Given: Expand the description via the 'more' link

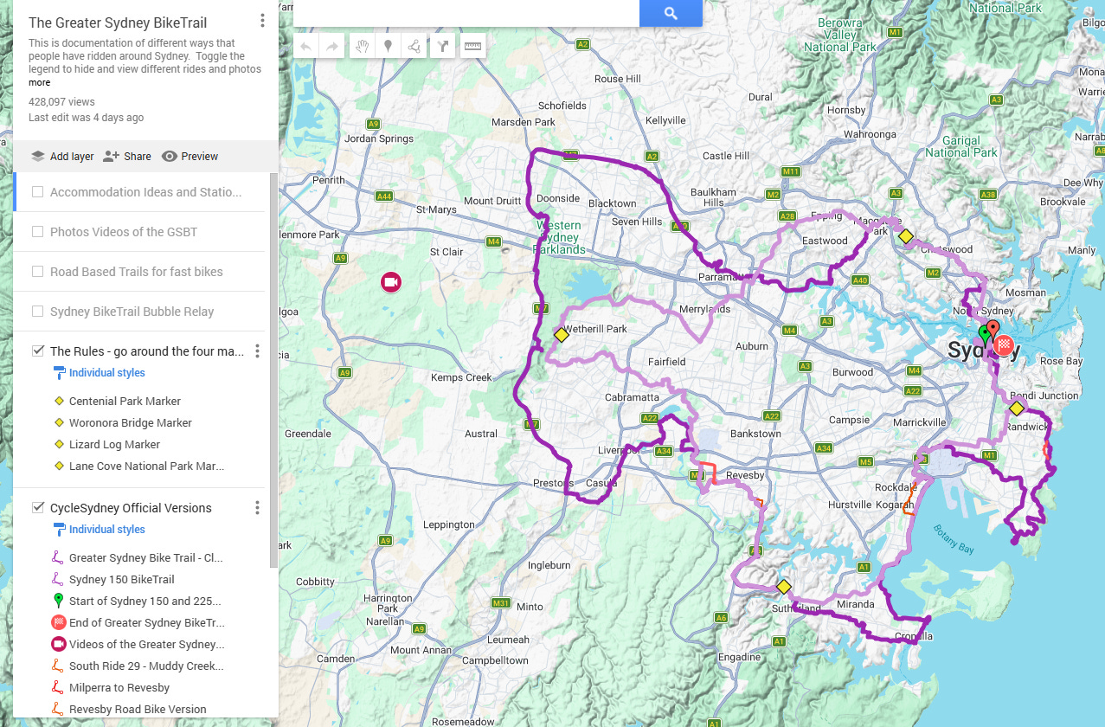Looking at the screenshot, I should pos(40,83).
